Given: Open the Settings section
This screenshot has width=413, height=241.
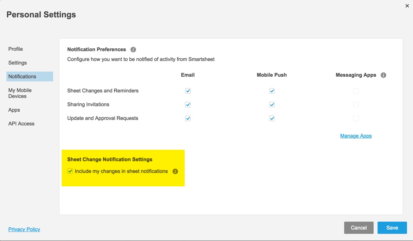Looking at the screenshot, I should click(17, 63).
